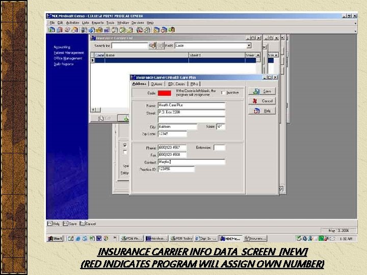Viewport: 367px width, 275px height.
Task: Open Daily Reports in sidebar
Action: click(x=63, y=64)
